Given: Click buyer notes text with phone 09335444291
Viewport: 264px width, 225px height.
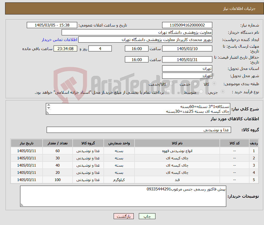Looking at the screenshot, I should [186, 189].
